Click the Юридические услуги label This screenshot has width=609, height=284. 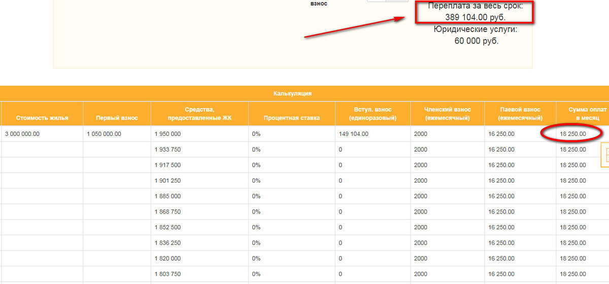pos(475,29)
